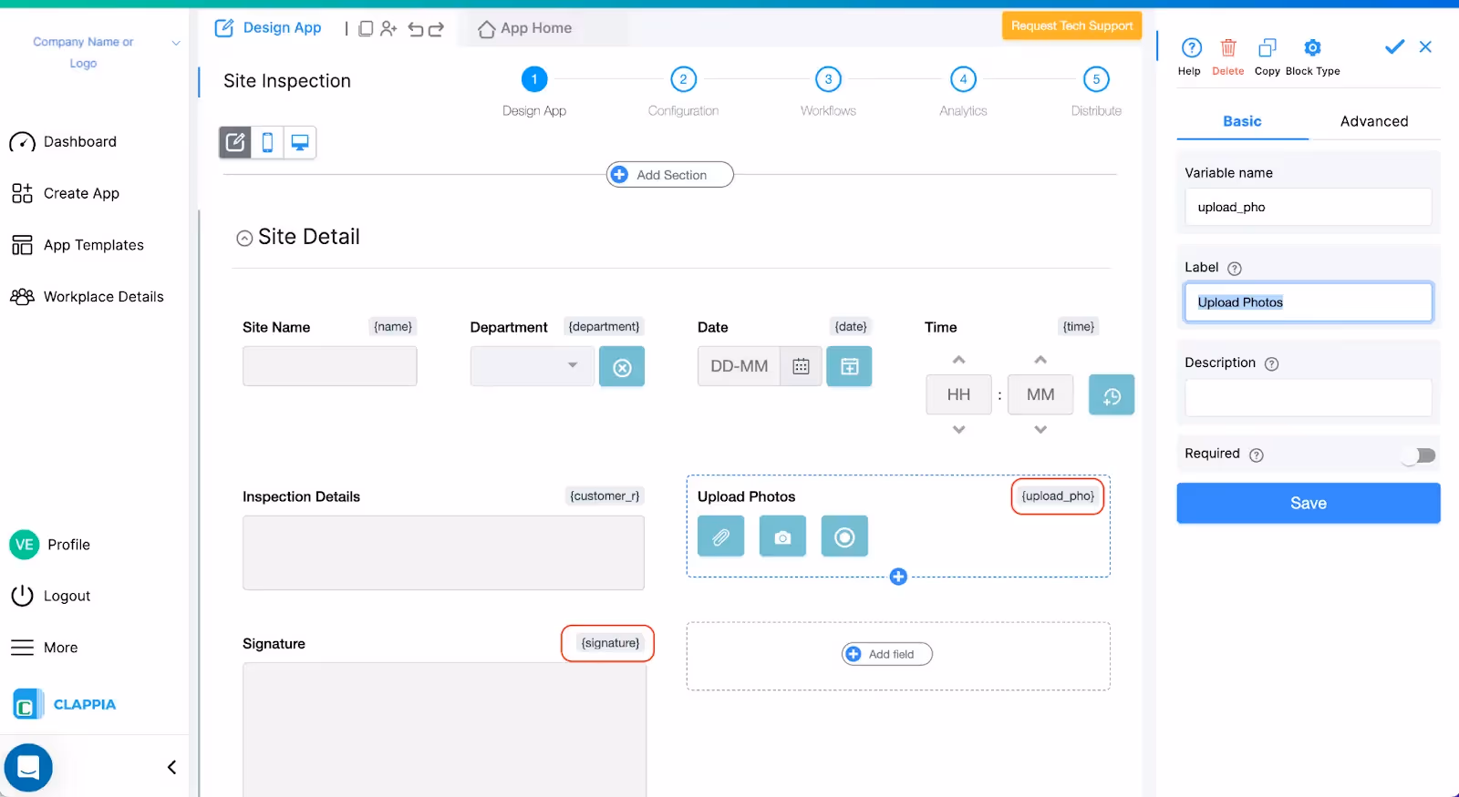Click the Description input field

click(x=1309, y=398)
